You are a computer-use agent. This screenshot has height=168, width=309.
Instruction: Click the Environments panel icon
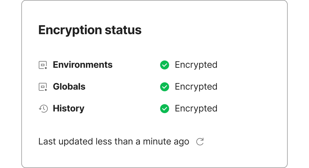43,65
